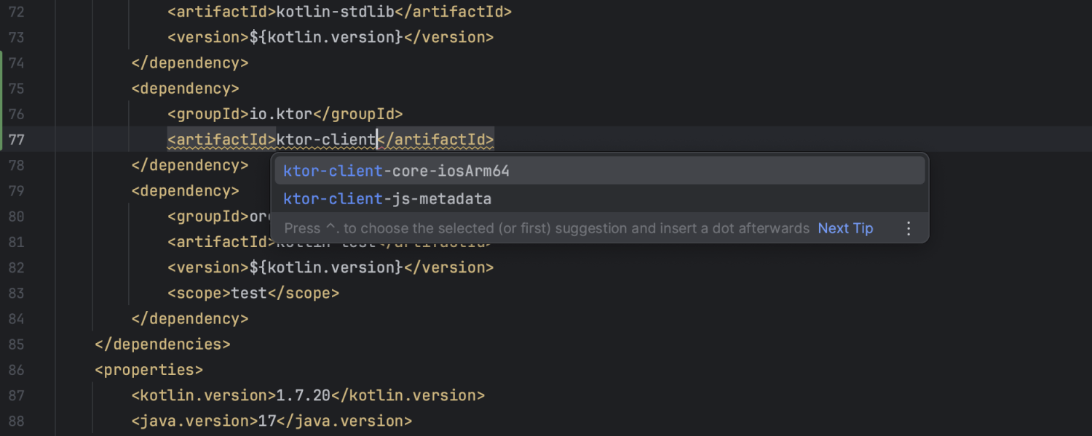Click the test scope value

pos(249,294)
